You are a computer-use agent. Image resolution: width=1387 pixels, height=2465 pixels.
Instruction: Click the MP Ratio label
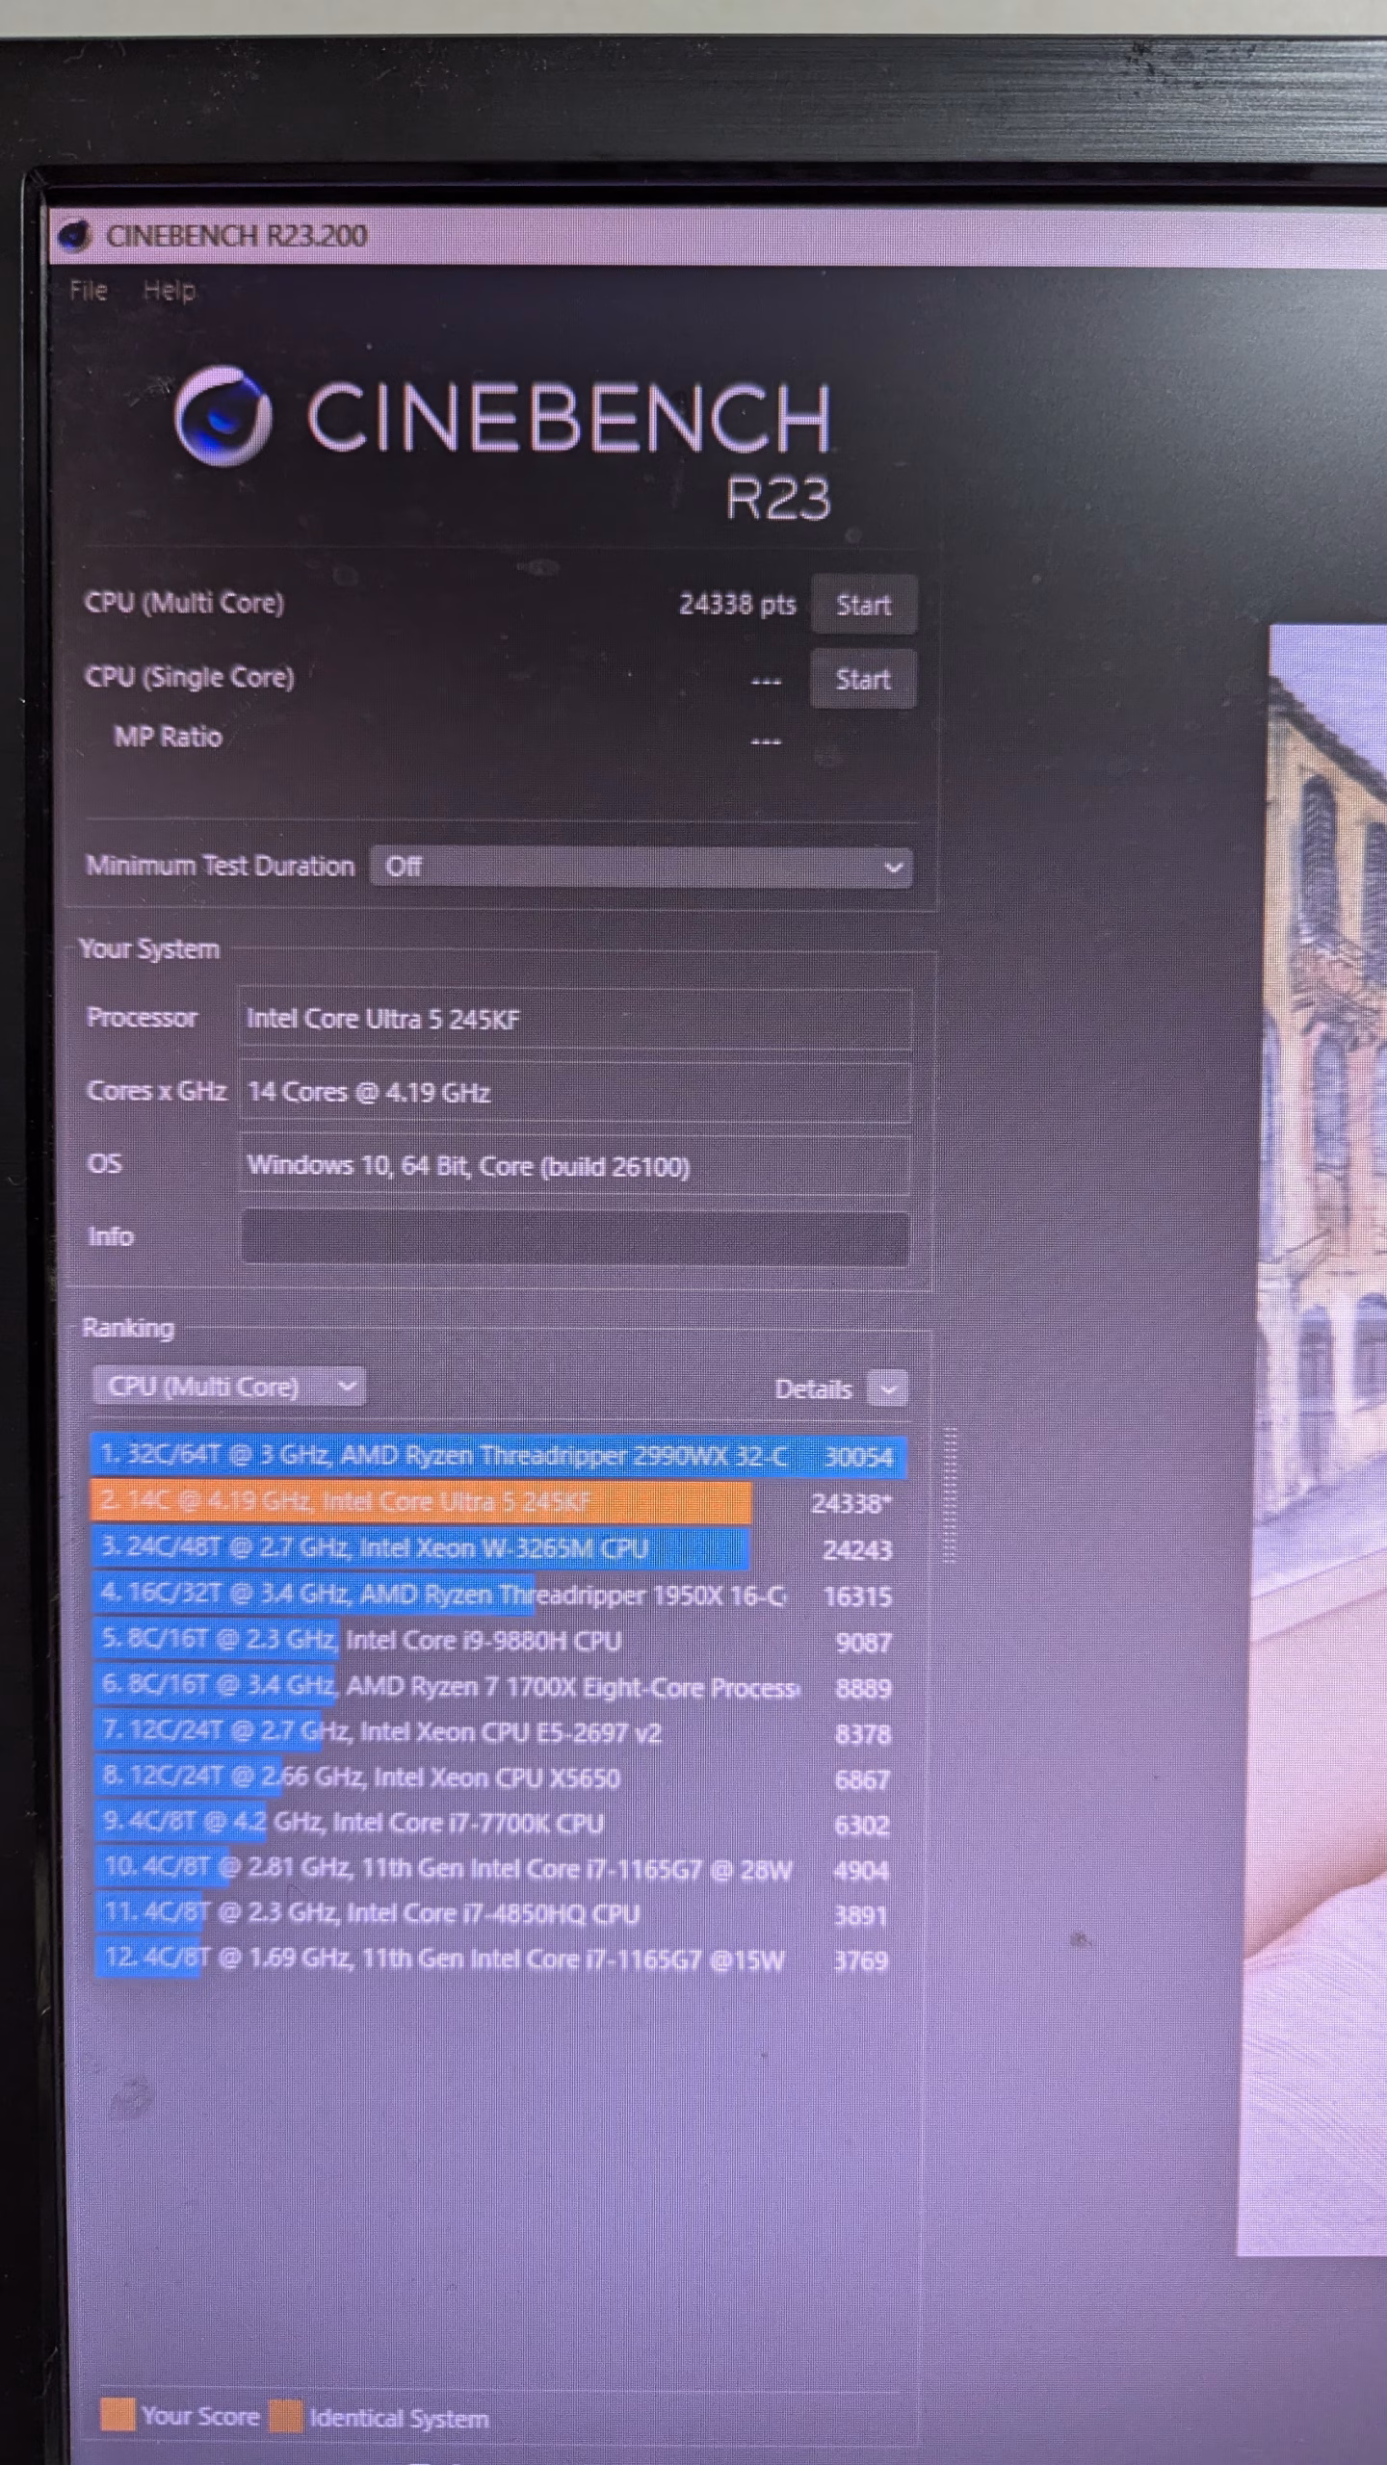tap(169, 738)
